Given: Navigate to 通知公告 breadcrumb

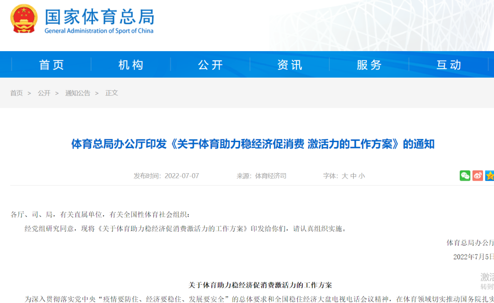Looking at the screenshot, I should coord(78,93).
